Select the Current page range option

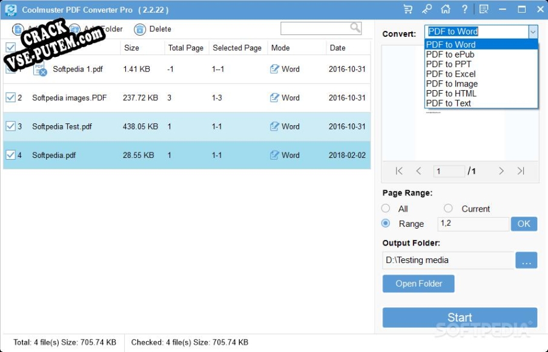coord(448,209)
